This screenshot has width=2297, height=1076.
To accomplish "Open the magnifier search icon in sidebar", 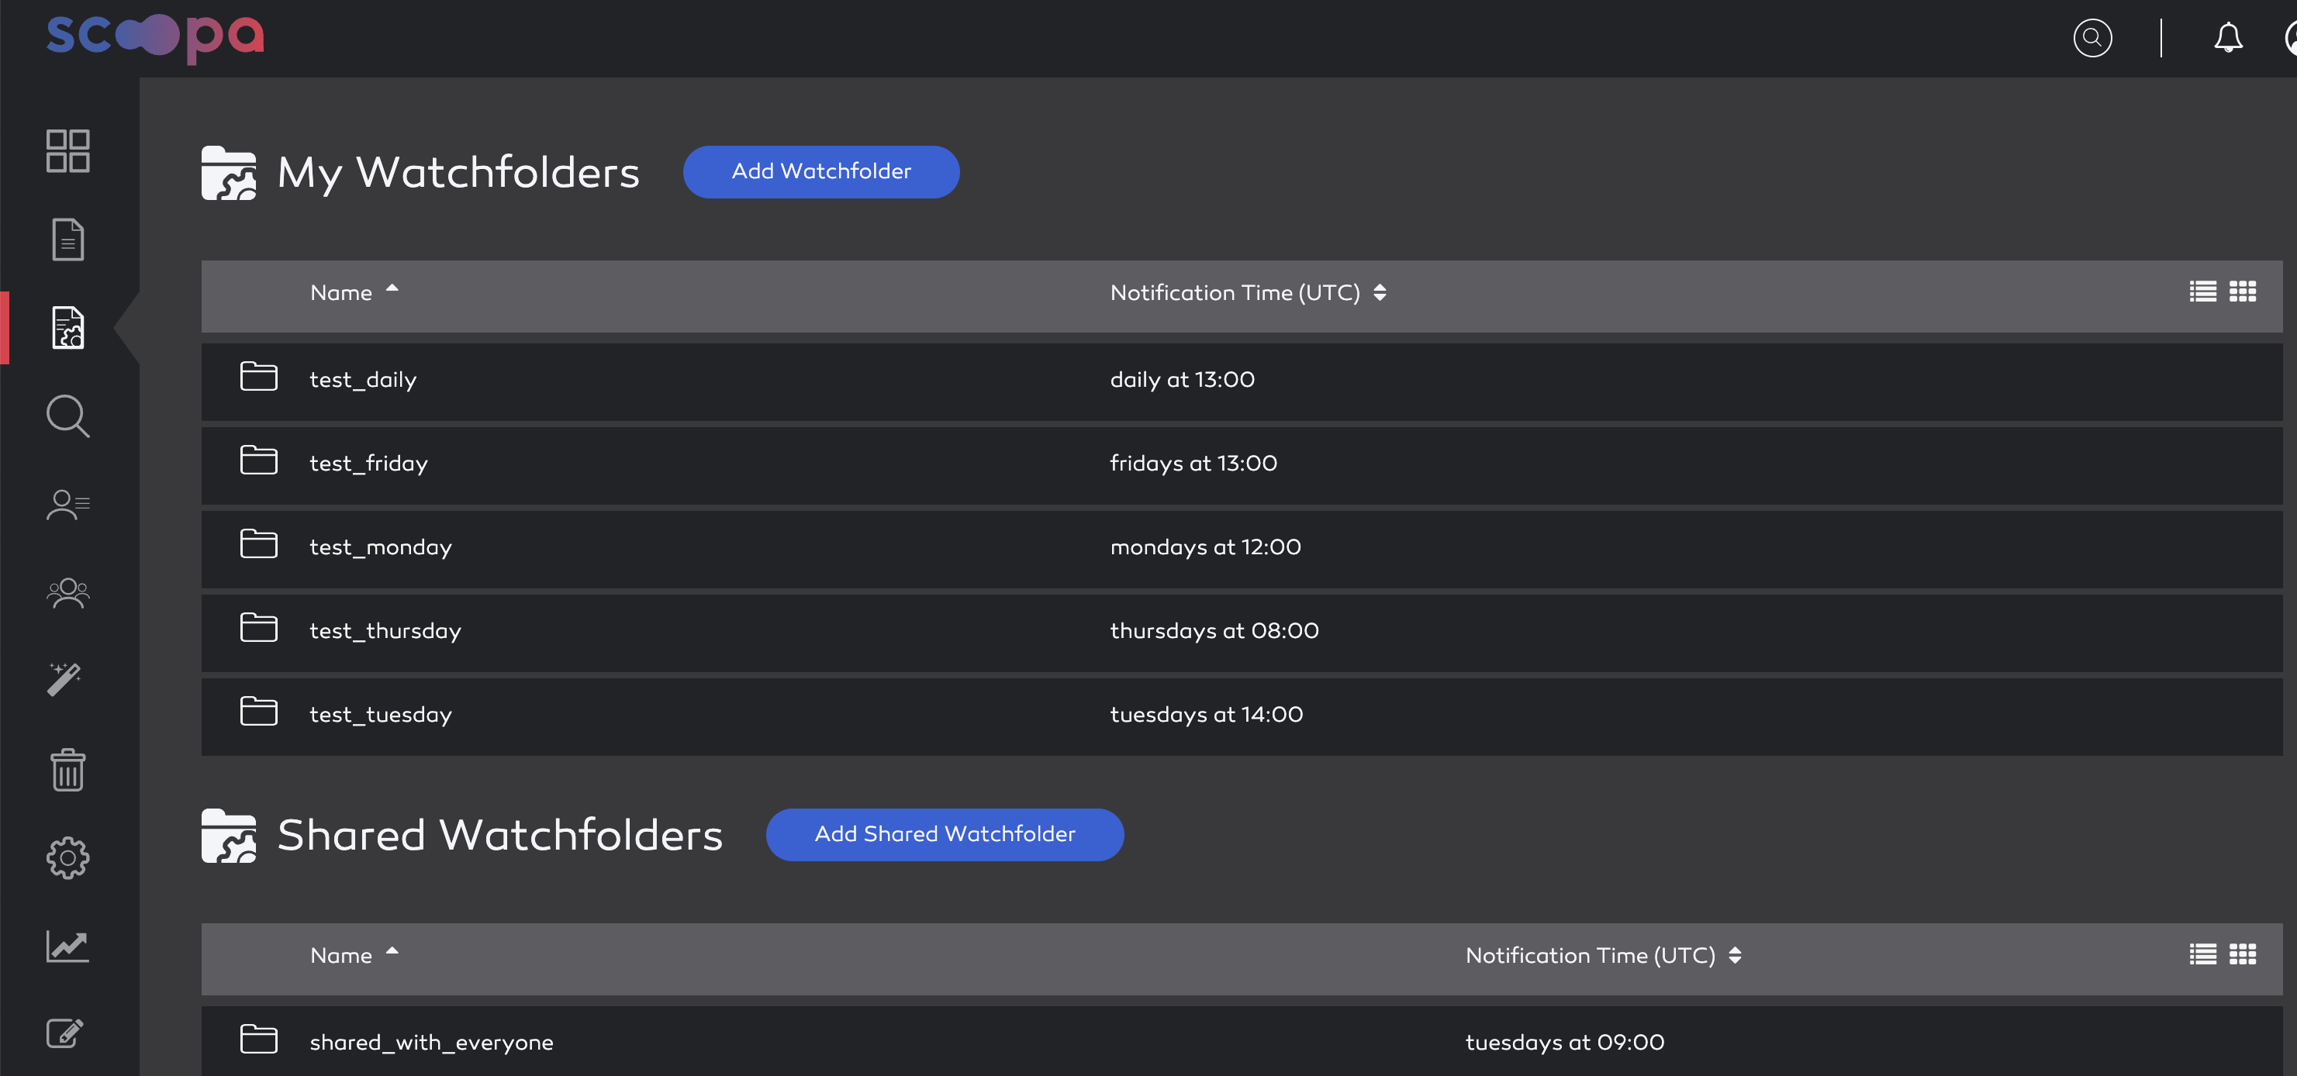I will click(x=67, y=416).
